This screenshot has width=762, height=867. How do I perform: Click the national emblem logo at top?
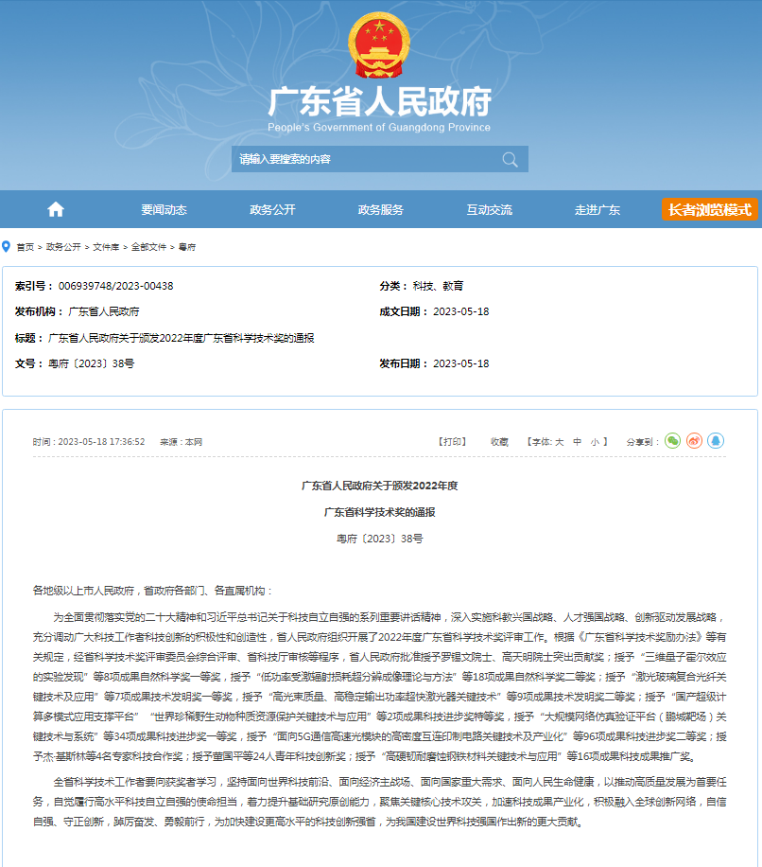[x=379, y=47]
